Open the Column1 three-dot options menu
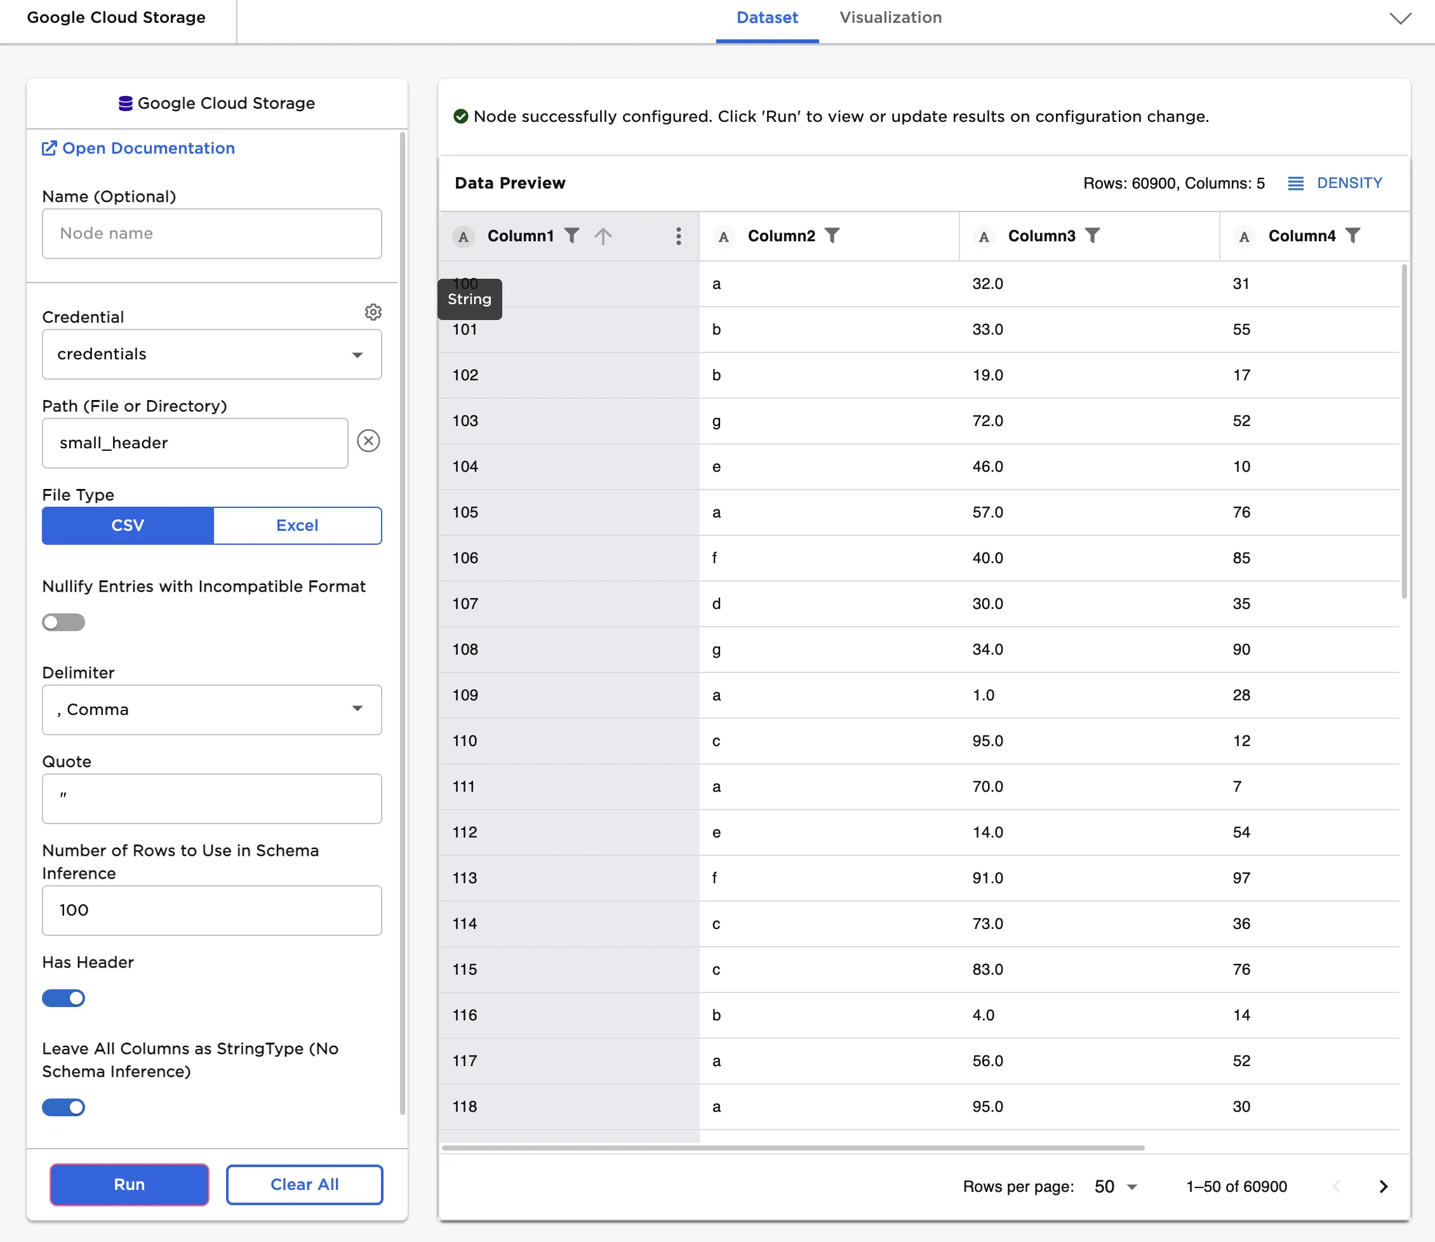This screenshot has width=1435, height=1242. (x=678, y=236)
